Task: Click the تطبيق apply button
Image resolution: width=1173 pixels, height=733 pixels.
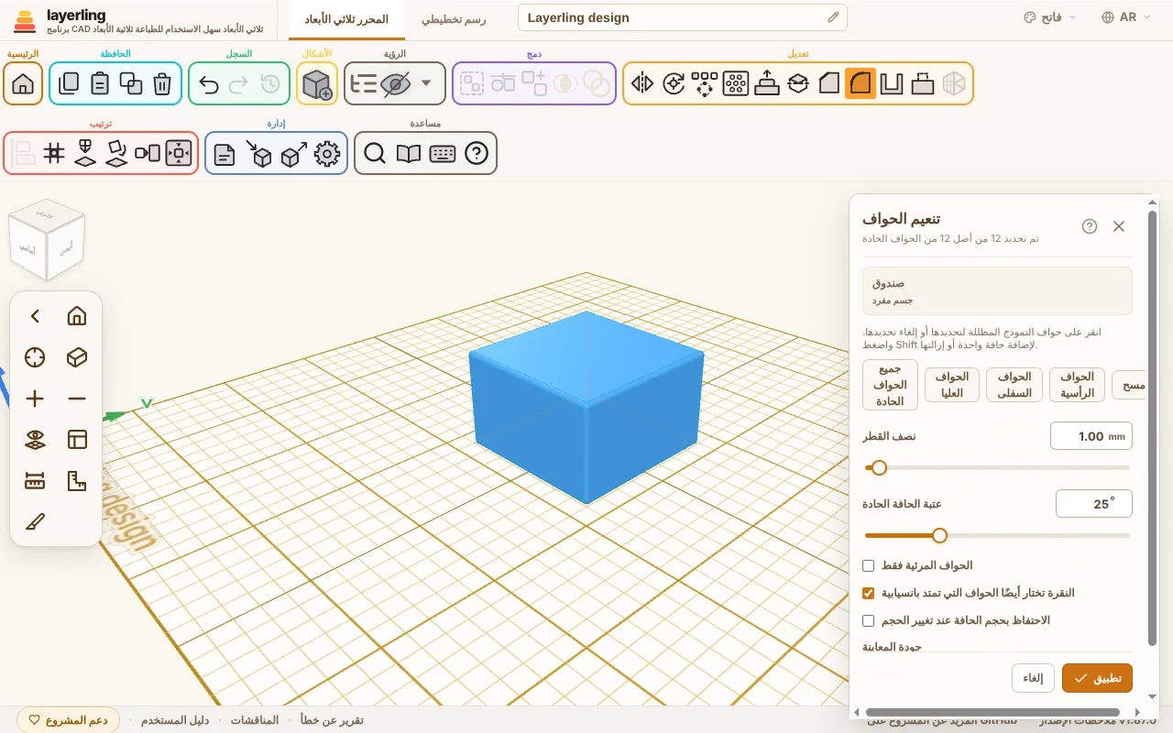Action: [x=1097, y=678]
